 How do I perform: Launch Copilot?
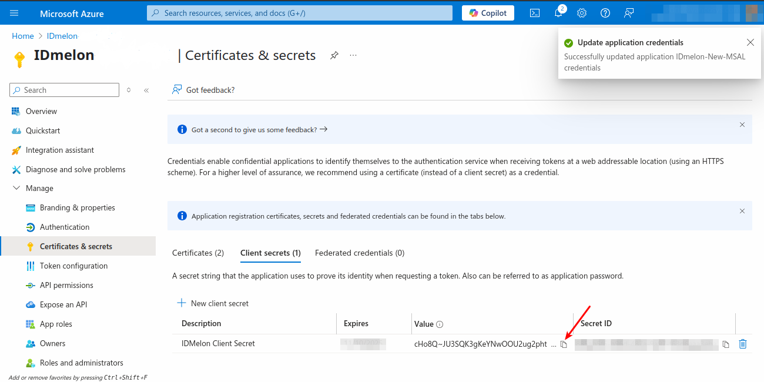point(488,13)
